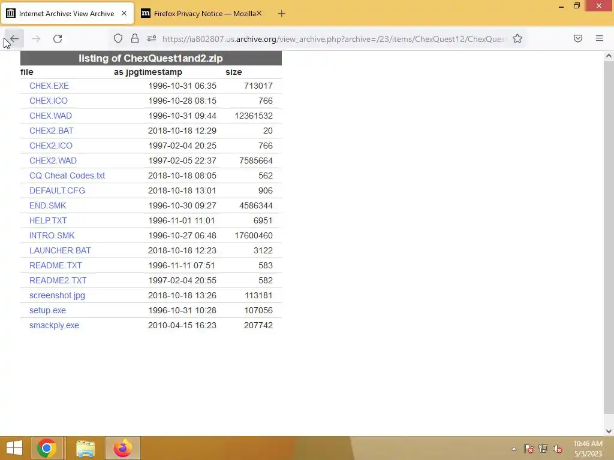614x460 pixels.
Task: Click the size value 17600460
Action: tap(254, 235)
